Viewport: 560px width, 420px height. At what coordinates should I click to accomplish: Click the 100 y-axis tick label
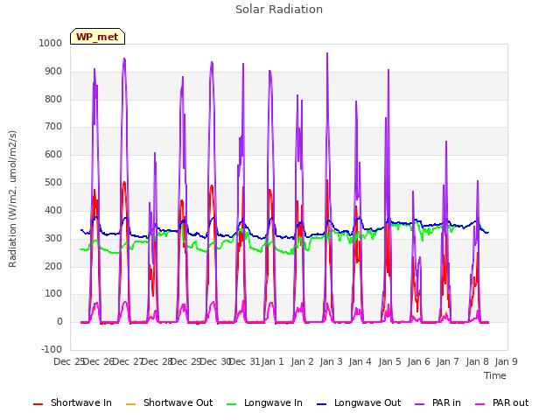click(53, 294)
